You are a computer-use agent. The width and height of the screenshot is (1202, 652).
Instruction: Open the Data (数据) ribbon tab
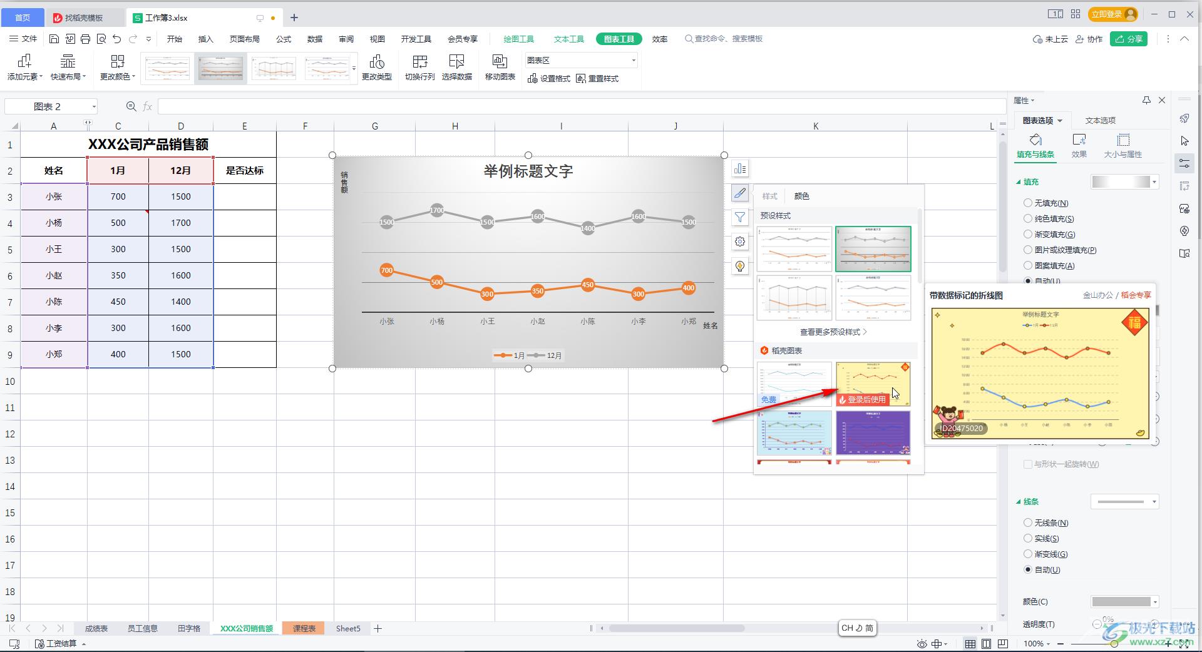pos(315,39)
